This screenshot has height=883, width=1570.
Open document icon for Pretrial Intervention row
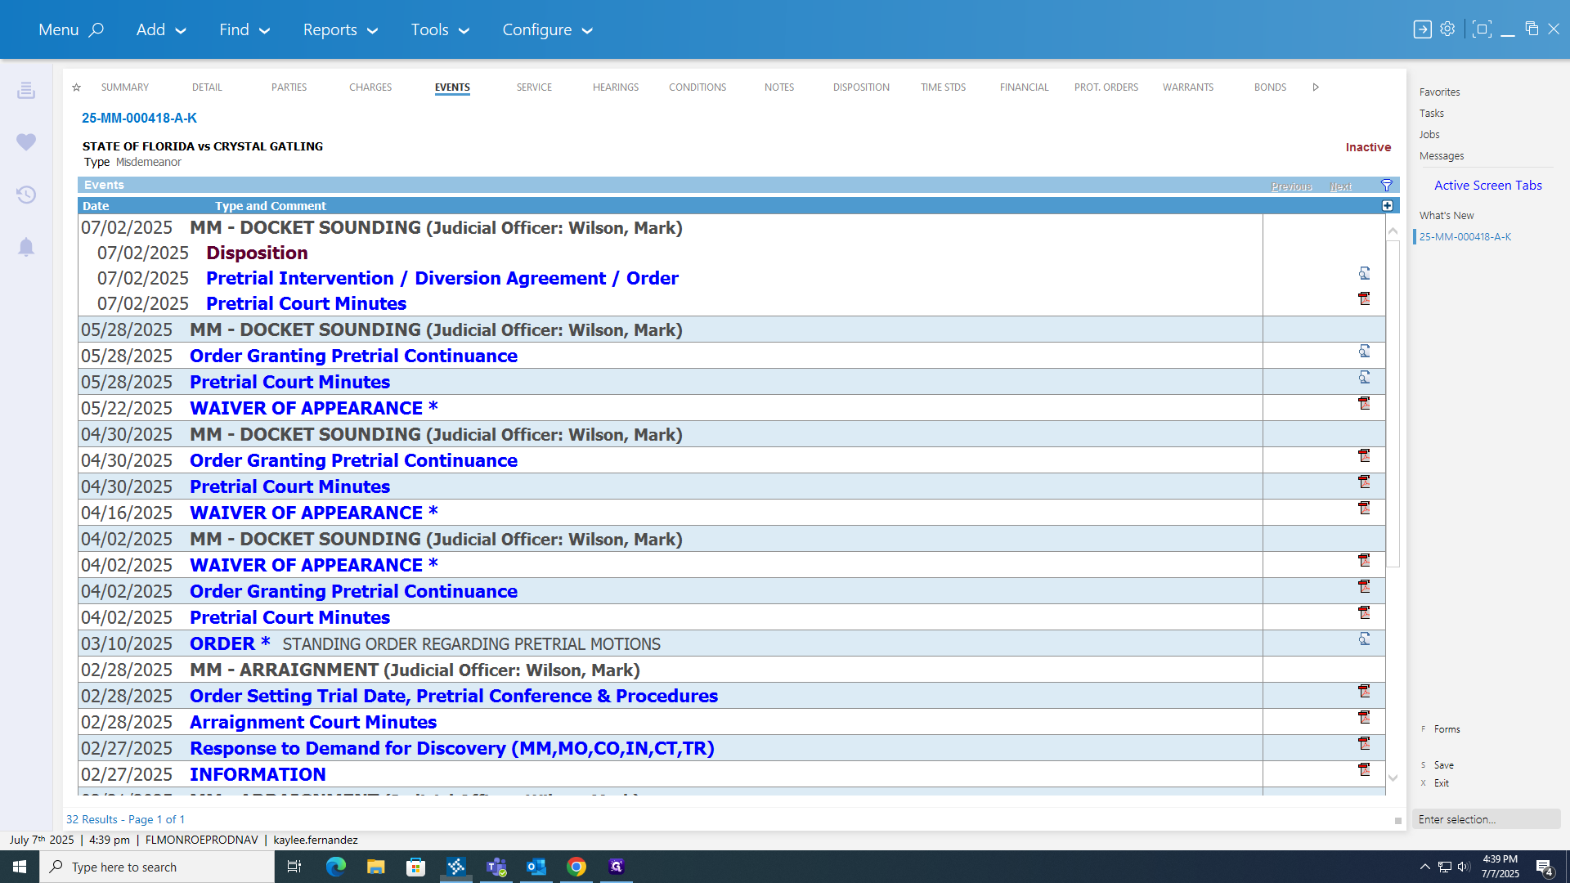click(x=1364, y=273)
